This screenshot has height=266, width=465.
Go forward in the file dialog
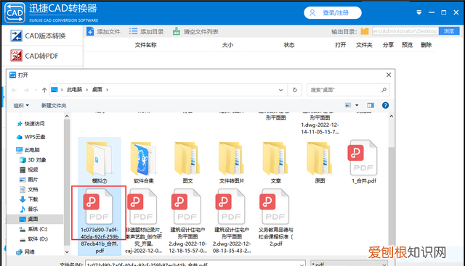26,90
